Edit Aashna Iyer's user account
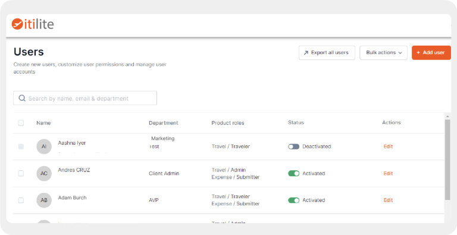 [x=388, y=147]
